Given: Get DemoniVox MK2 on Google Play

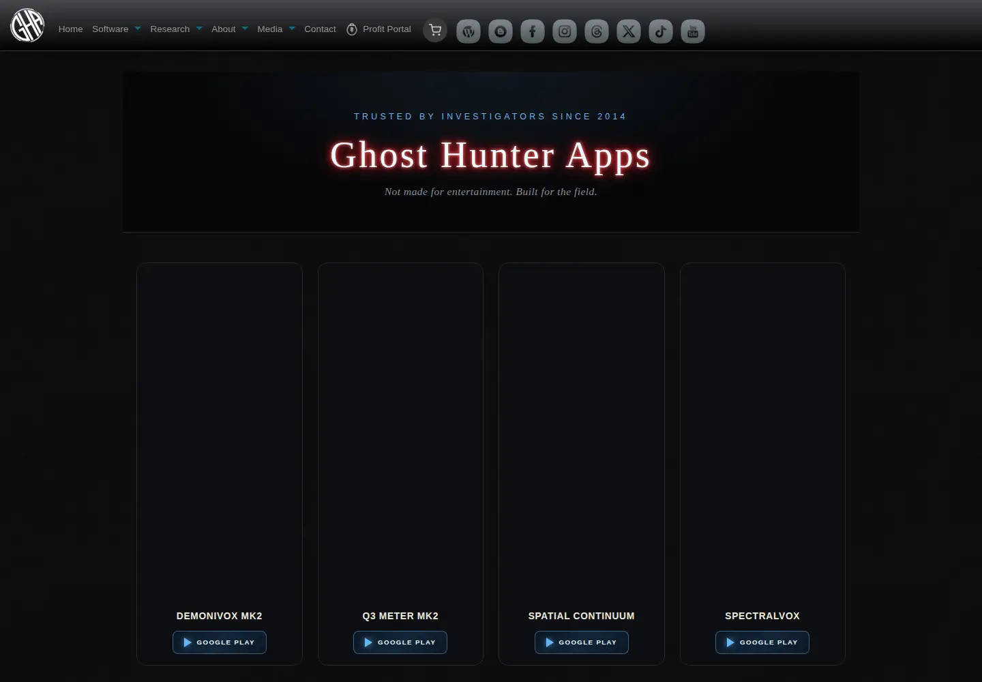Looking at the screenshot, I should point(220,642).
